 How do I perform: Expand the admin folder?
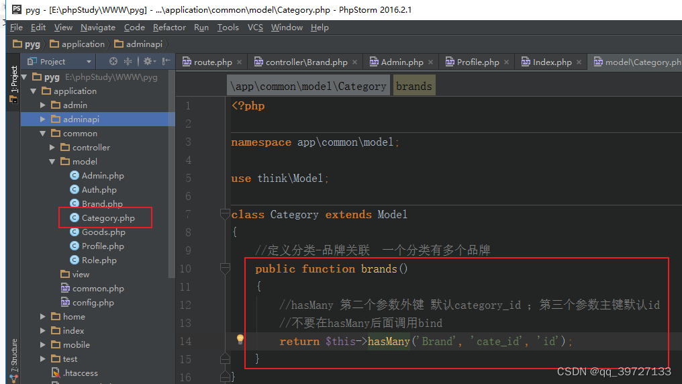click(x=43, y=105)
